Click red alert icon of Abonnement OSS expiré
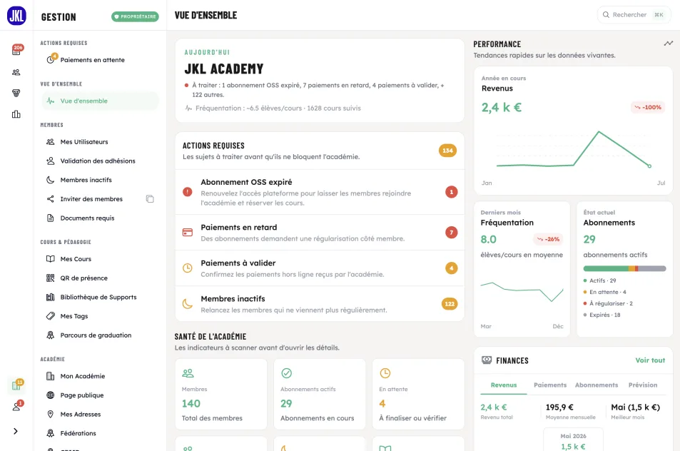Screen dimensions: 680x451 coord(188,192)
